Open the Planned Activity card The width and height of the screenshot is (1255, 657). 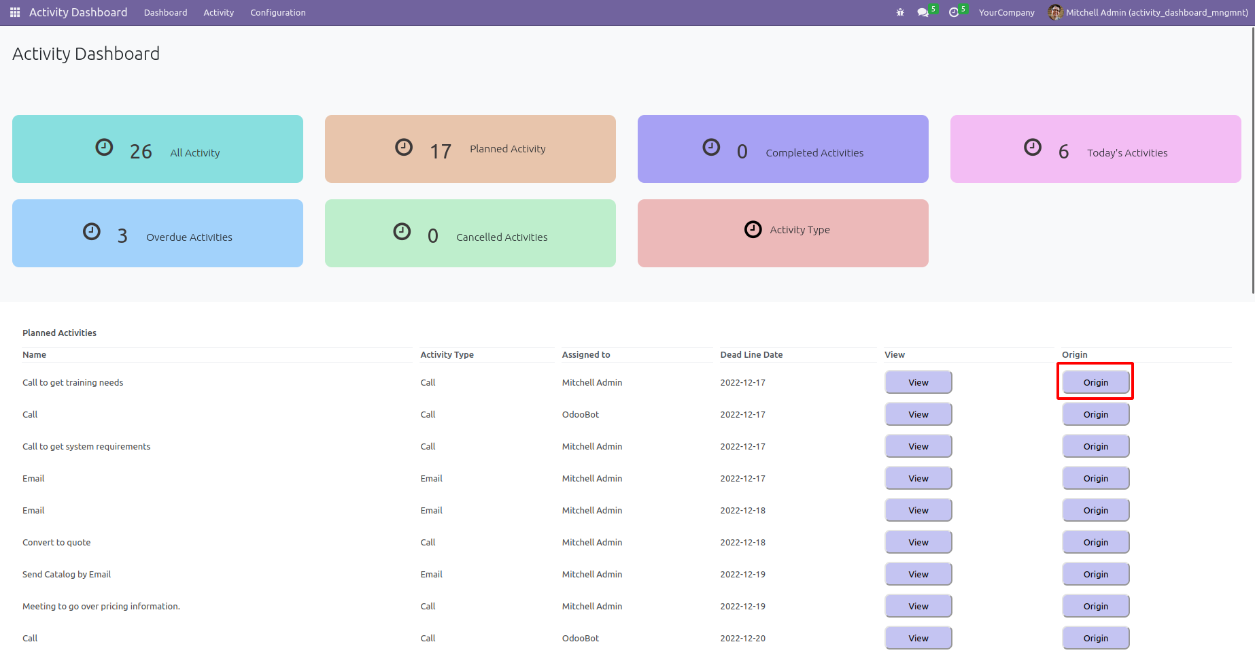tap(470, 149)
